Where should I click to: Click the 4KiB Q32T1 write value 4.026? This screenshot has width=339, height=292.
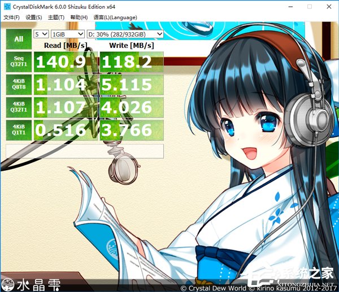[132, 108]
